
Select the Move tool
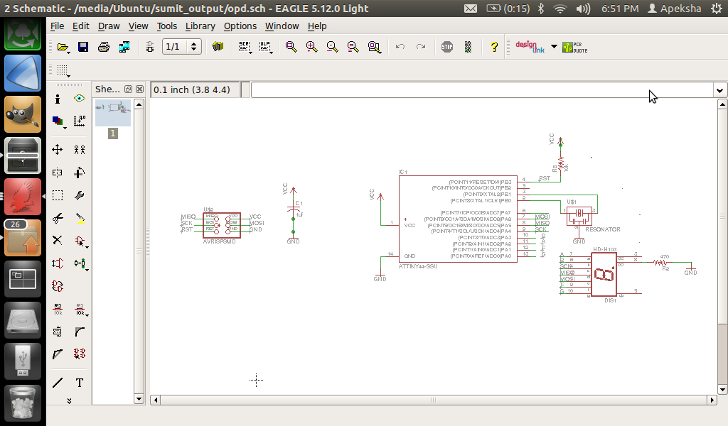click(x=58, y=150)
